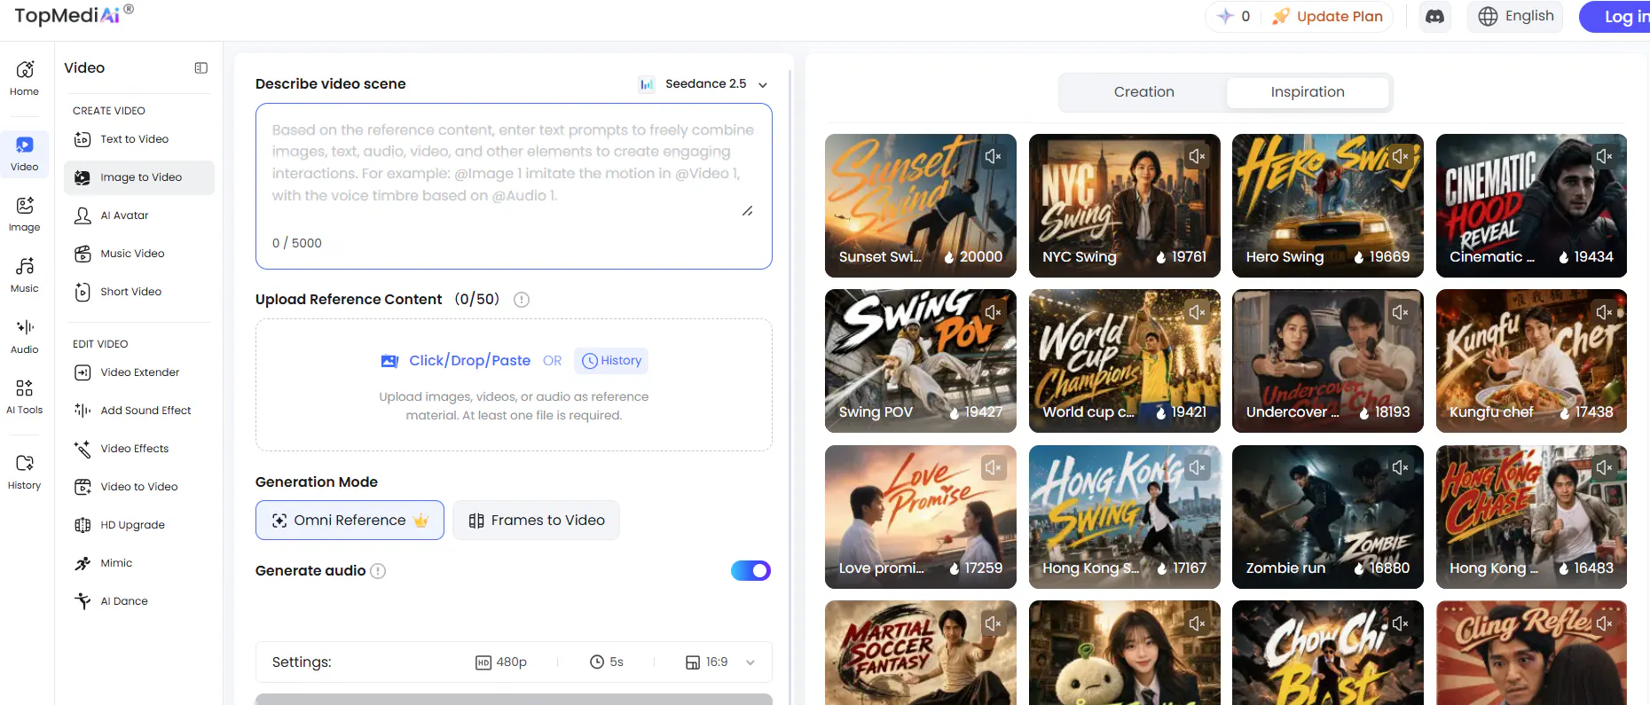Turn off the Generate audio switch
The height and width of the screenshot is (705, 1650).
coord(750,571)
